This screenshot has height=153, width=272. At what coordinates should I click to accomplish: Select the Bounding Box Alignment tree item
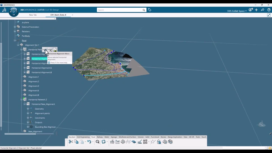pos(45,127)
